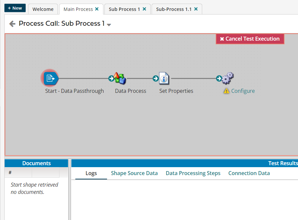Click the yellow warning triangle icon

tap(226, 91)
